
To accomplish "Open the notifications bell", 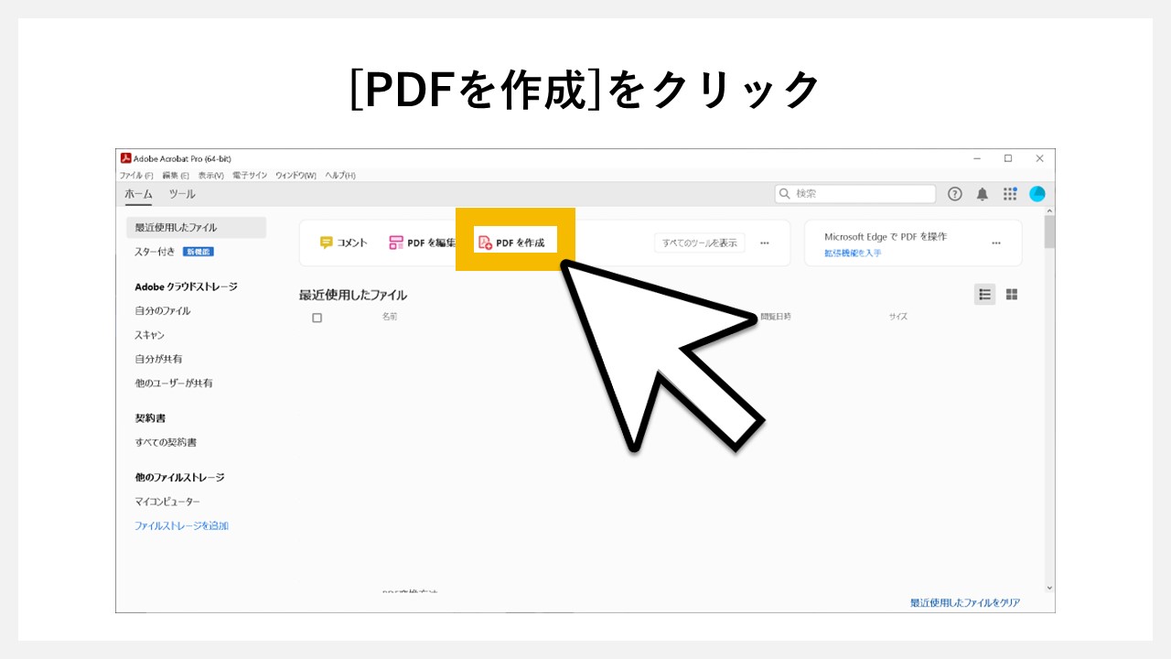I will (x=981, y=193).
